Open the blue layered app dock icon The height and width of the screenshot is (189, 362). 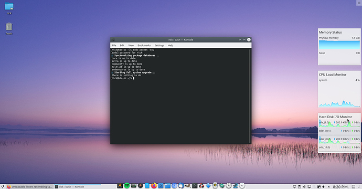[235, 185]
